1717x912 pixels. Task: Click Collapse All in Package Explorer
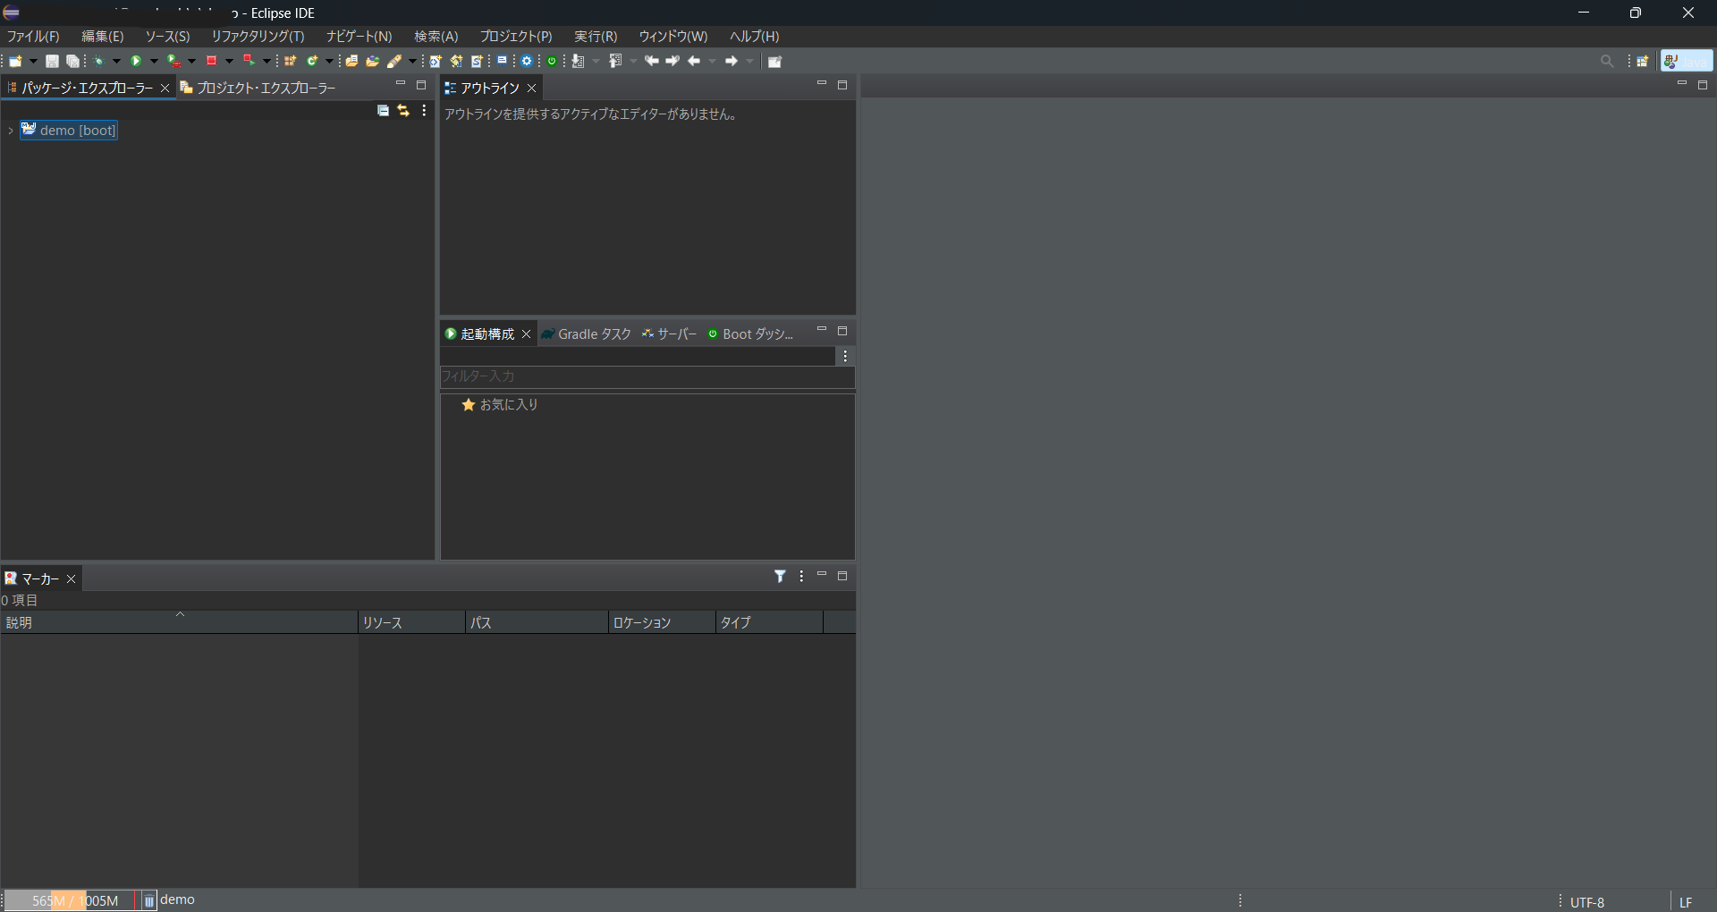pyautogui.click(x=383, y=111)
